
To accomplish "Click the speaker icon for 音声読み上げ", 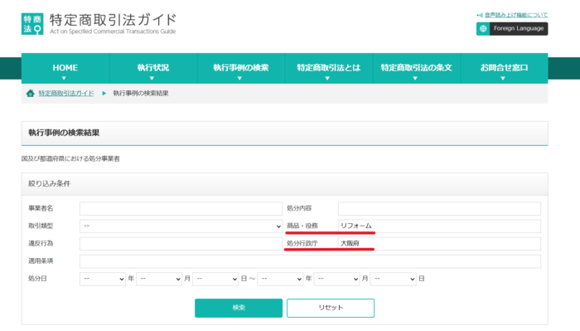I will pos(480,15).
